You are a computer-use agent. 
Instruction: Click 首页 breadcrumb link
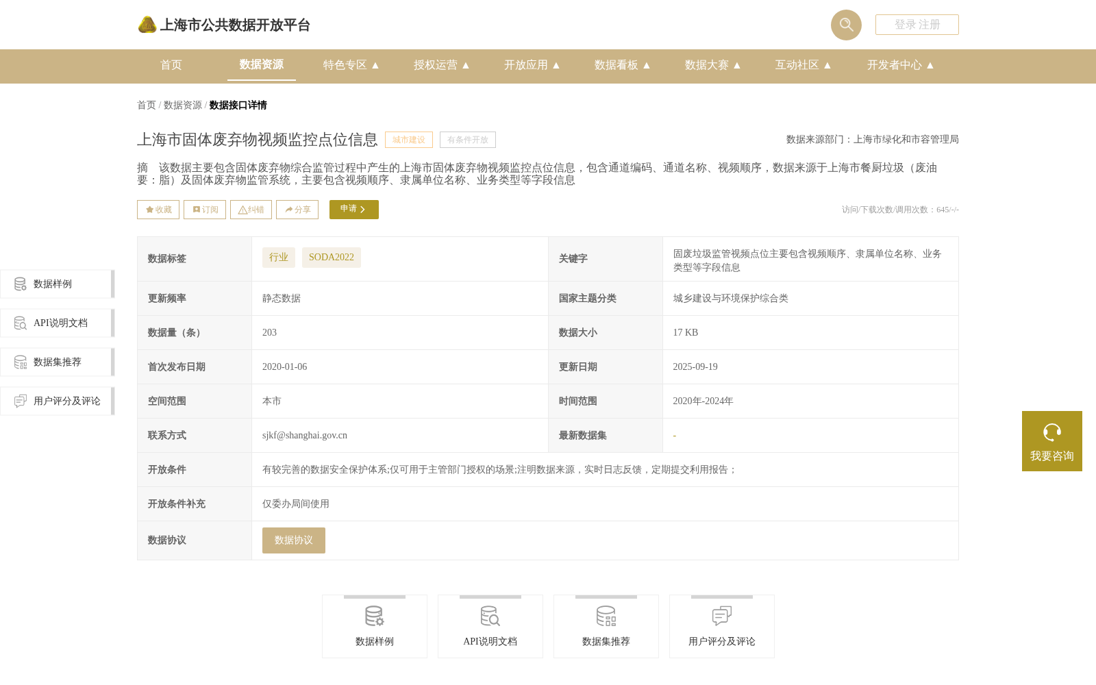[x=147, y=105]
